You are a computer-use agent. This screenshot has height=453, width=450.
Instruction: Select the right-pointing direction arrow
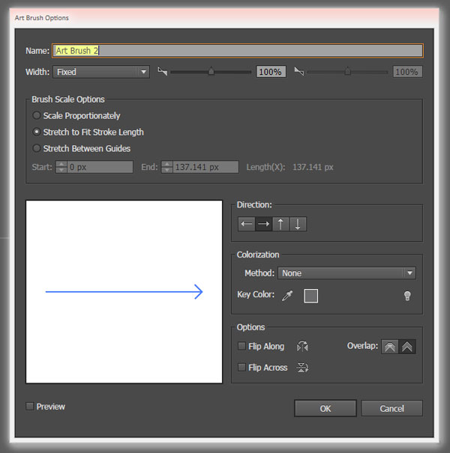tap(264, 224)
